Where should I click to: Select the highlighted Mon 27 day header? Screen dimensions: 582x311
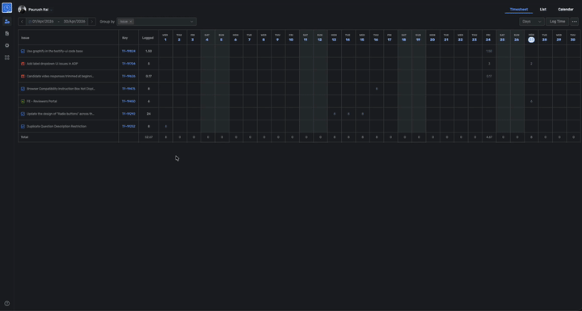(531, 38)
